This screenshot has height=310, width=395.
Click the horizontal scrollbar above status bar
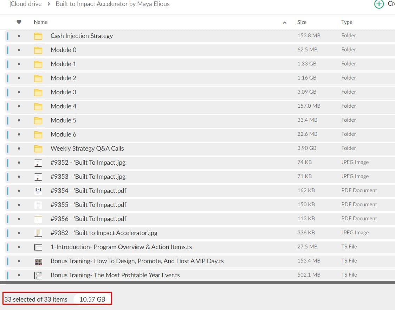click(x=197, y=282)
